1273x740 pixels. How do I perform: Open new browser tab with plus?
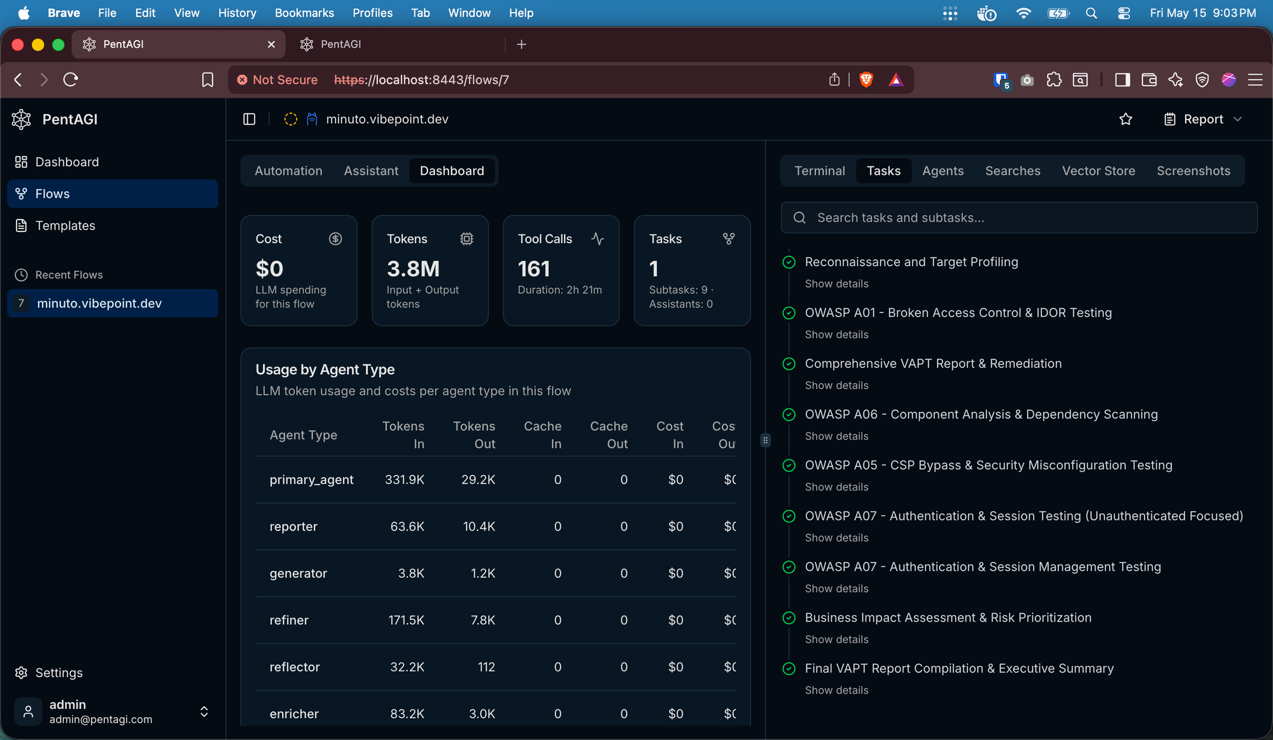pos(521,44)
